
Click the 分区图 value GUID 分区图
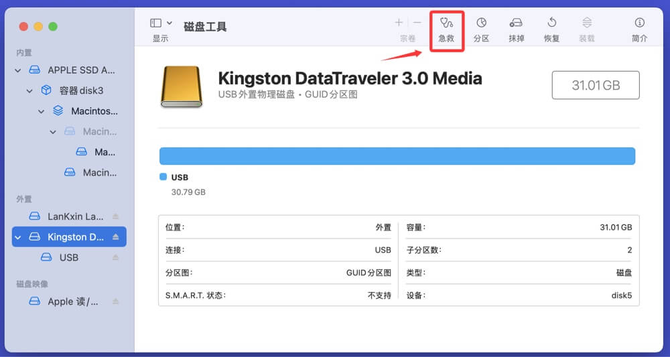[x=368, y=273]
